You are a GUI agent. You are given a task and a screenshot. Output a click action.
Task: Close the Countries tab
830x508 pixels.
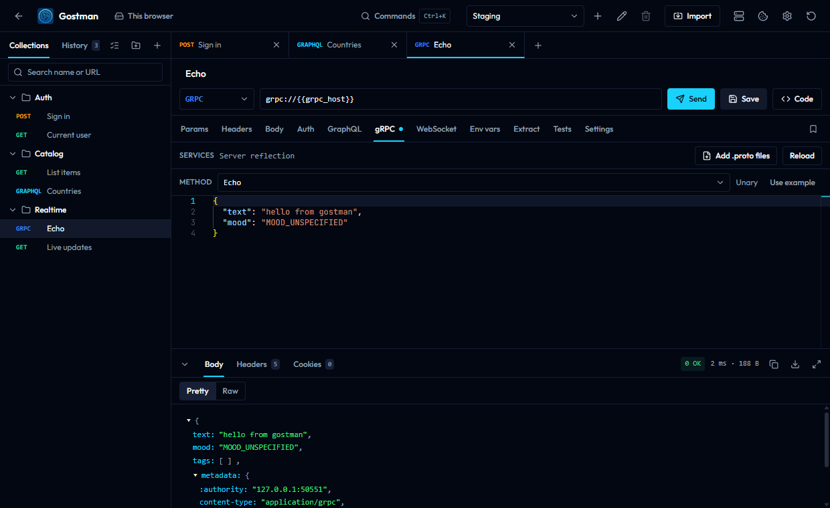click(394, 45)
